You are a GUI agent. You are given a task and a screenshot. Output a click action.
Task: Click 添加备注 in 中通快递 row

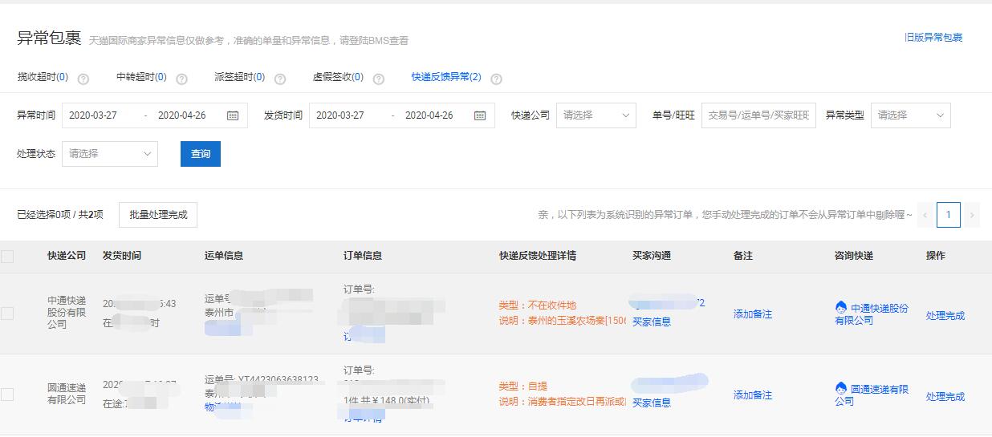click(x=753, y=314)
